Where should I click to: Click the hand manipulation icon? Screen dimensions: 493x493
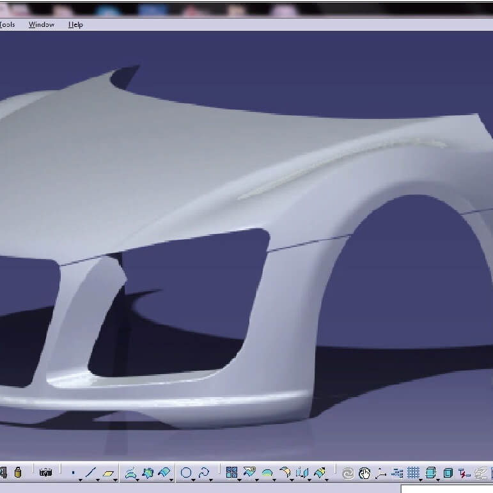pyautogui.click(x=364, y=473)
